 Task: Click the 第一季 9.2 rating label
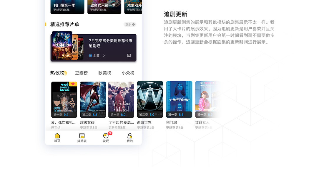(x=61, y=115)
